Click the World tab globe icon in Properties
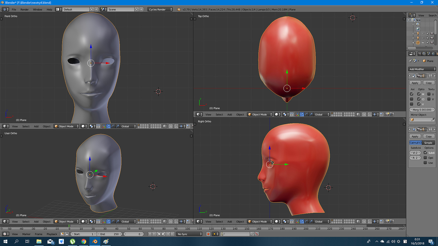438x246 pixels. 433,54
